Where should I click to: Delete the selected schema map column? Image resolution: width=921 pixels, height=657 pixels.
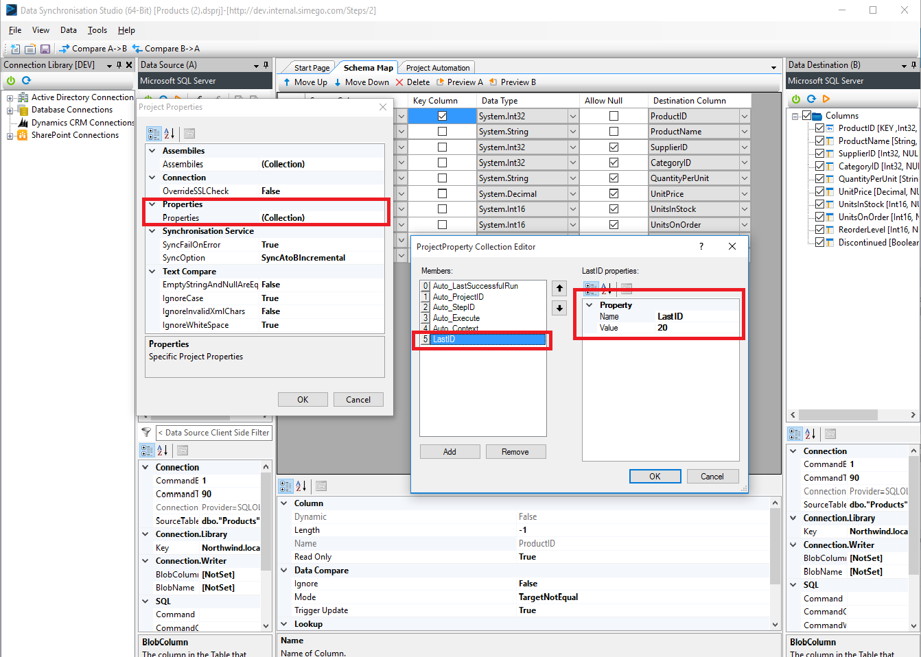tap(412, 82)
